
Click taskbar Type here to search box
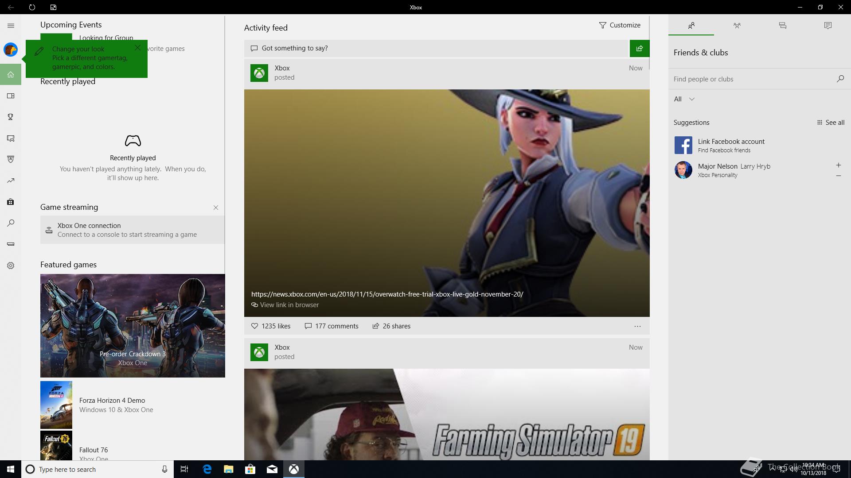click(97, 469)
